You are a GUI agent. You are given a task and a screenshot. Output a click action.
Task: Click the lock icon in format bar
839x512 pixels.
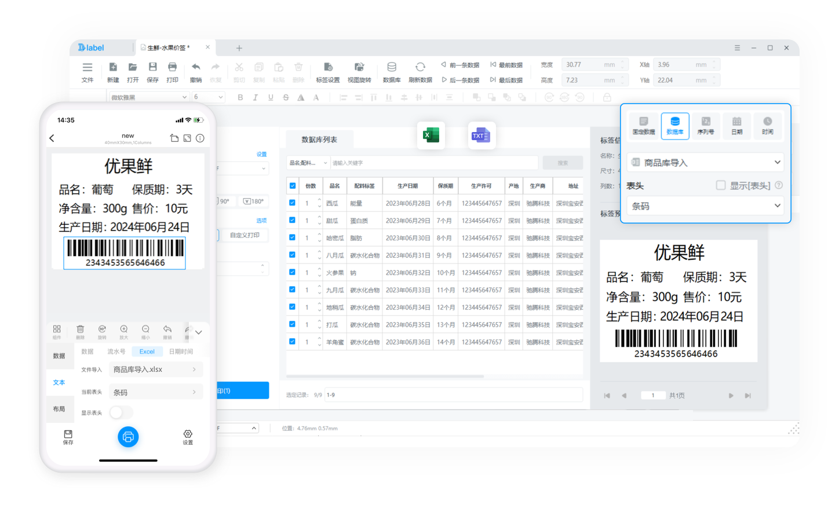click(x=607, y=97)
